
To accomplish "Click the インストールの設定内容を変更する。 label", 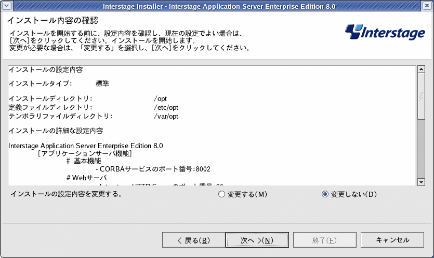I will click(x=66, y=194).
